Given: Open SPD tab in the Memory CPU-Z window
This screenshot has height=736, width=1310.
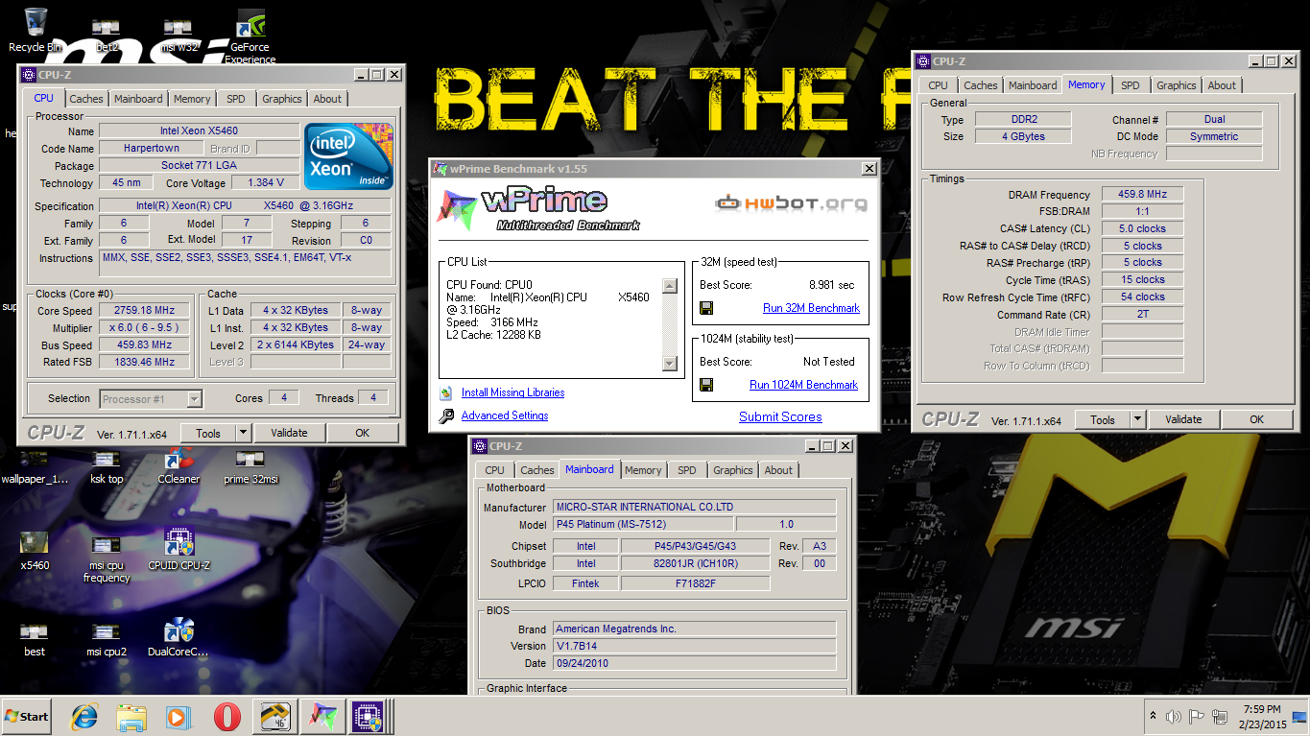Looking at the screenshot, I should (1131, 85).
